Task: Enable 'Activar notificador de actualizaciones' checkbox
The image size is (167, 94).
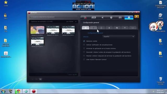Action: [84, 45]
